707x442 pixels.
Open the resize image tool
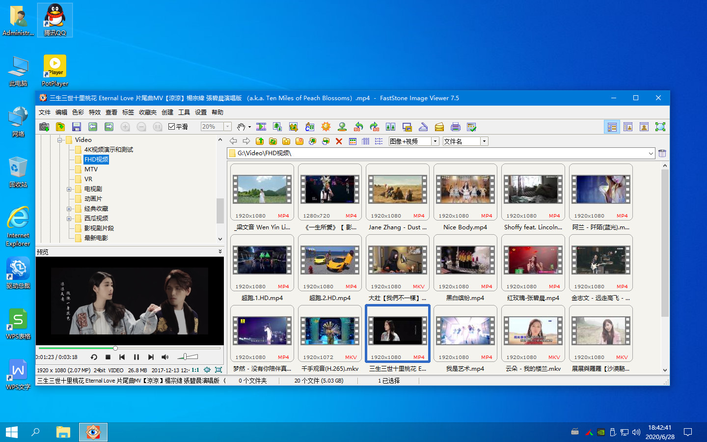point(277,127)
